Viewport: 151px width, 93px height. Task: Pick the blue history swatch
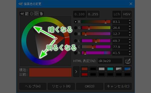[128, 69]
